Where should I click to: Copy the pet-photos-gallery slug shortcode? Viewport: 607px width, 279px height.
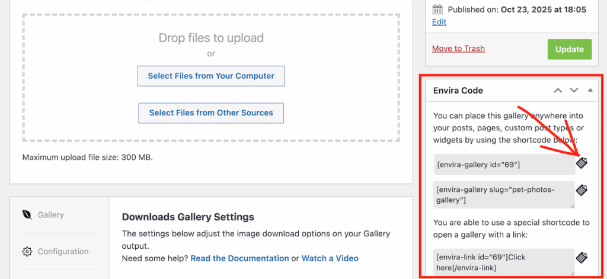point(582,191)
